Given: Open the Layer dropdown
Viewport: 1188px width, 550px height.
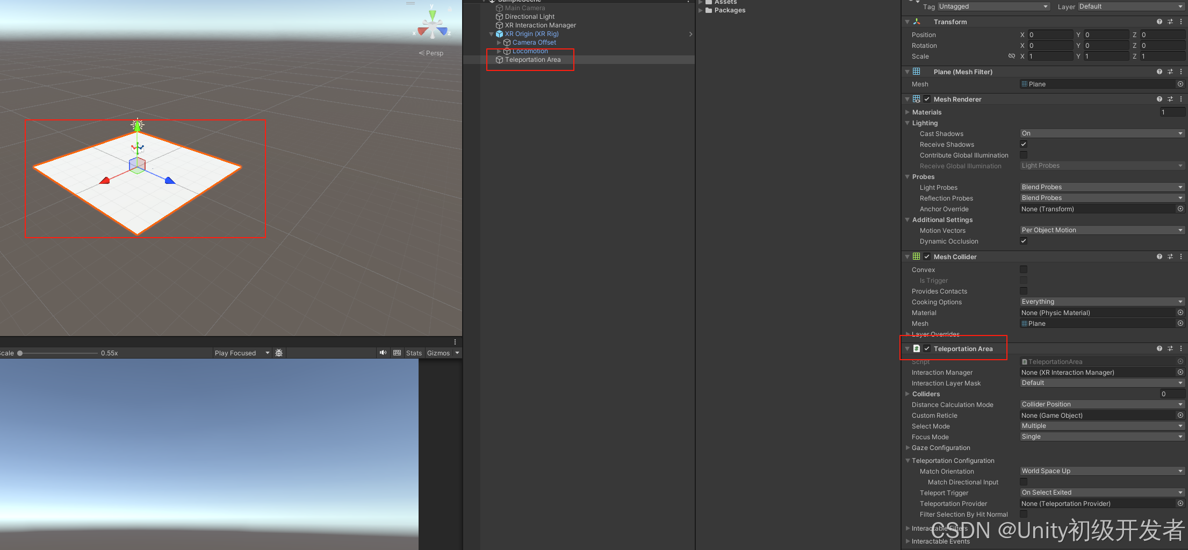Looking at the screenshot, I should click(1131, 6).
